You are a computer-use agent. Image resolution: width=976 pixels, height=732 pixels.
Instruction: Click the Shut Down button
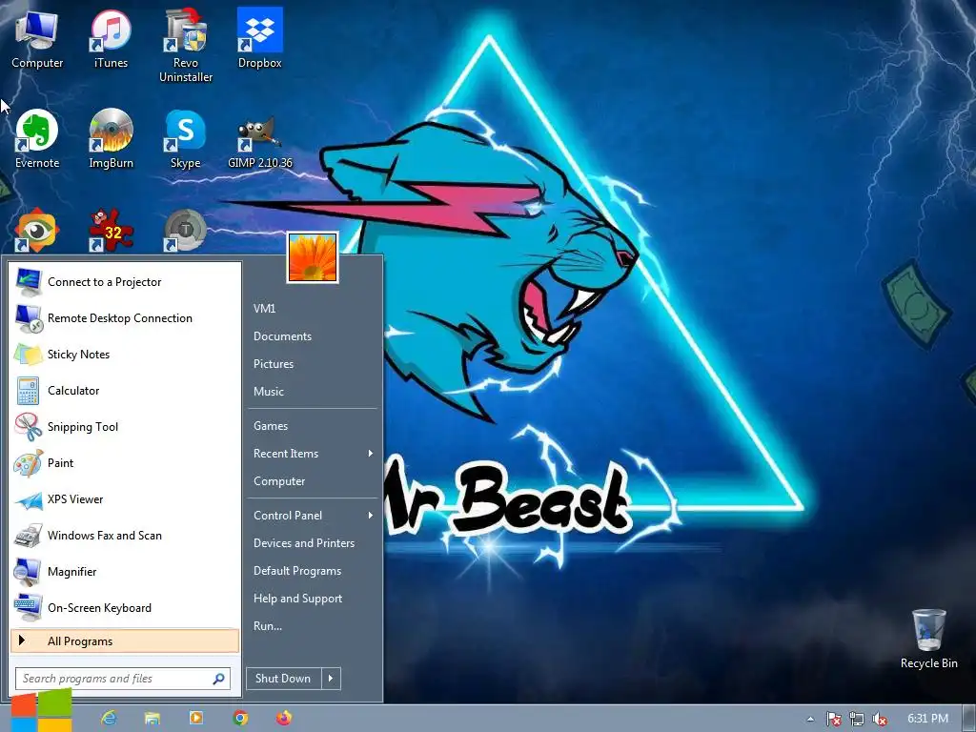click(283, 679)
